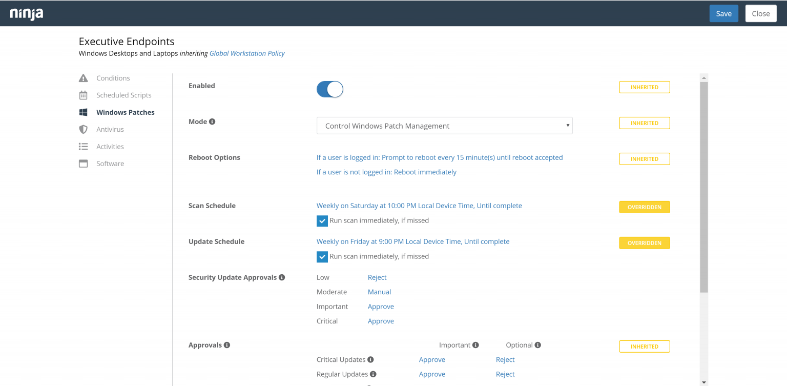Click the info icon beside Optional column
The image size is (787, 386).
coord(537,345)
